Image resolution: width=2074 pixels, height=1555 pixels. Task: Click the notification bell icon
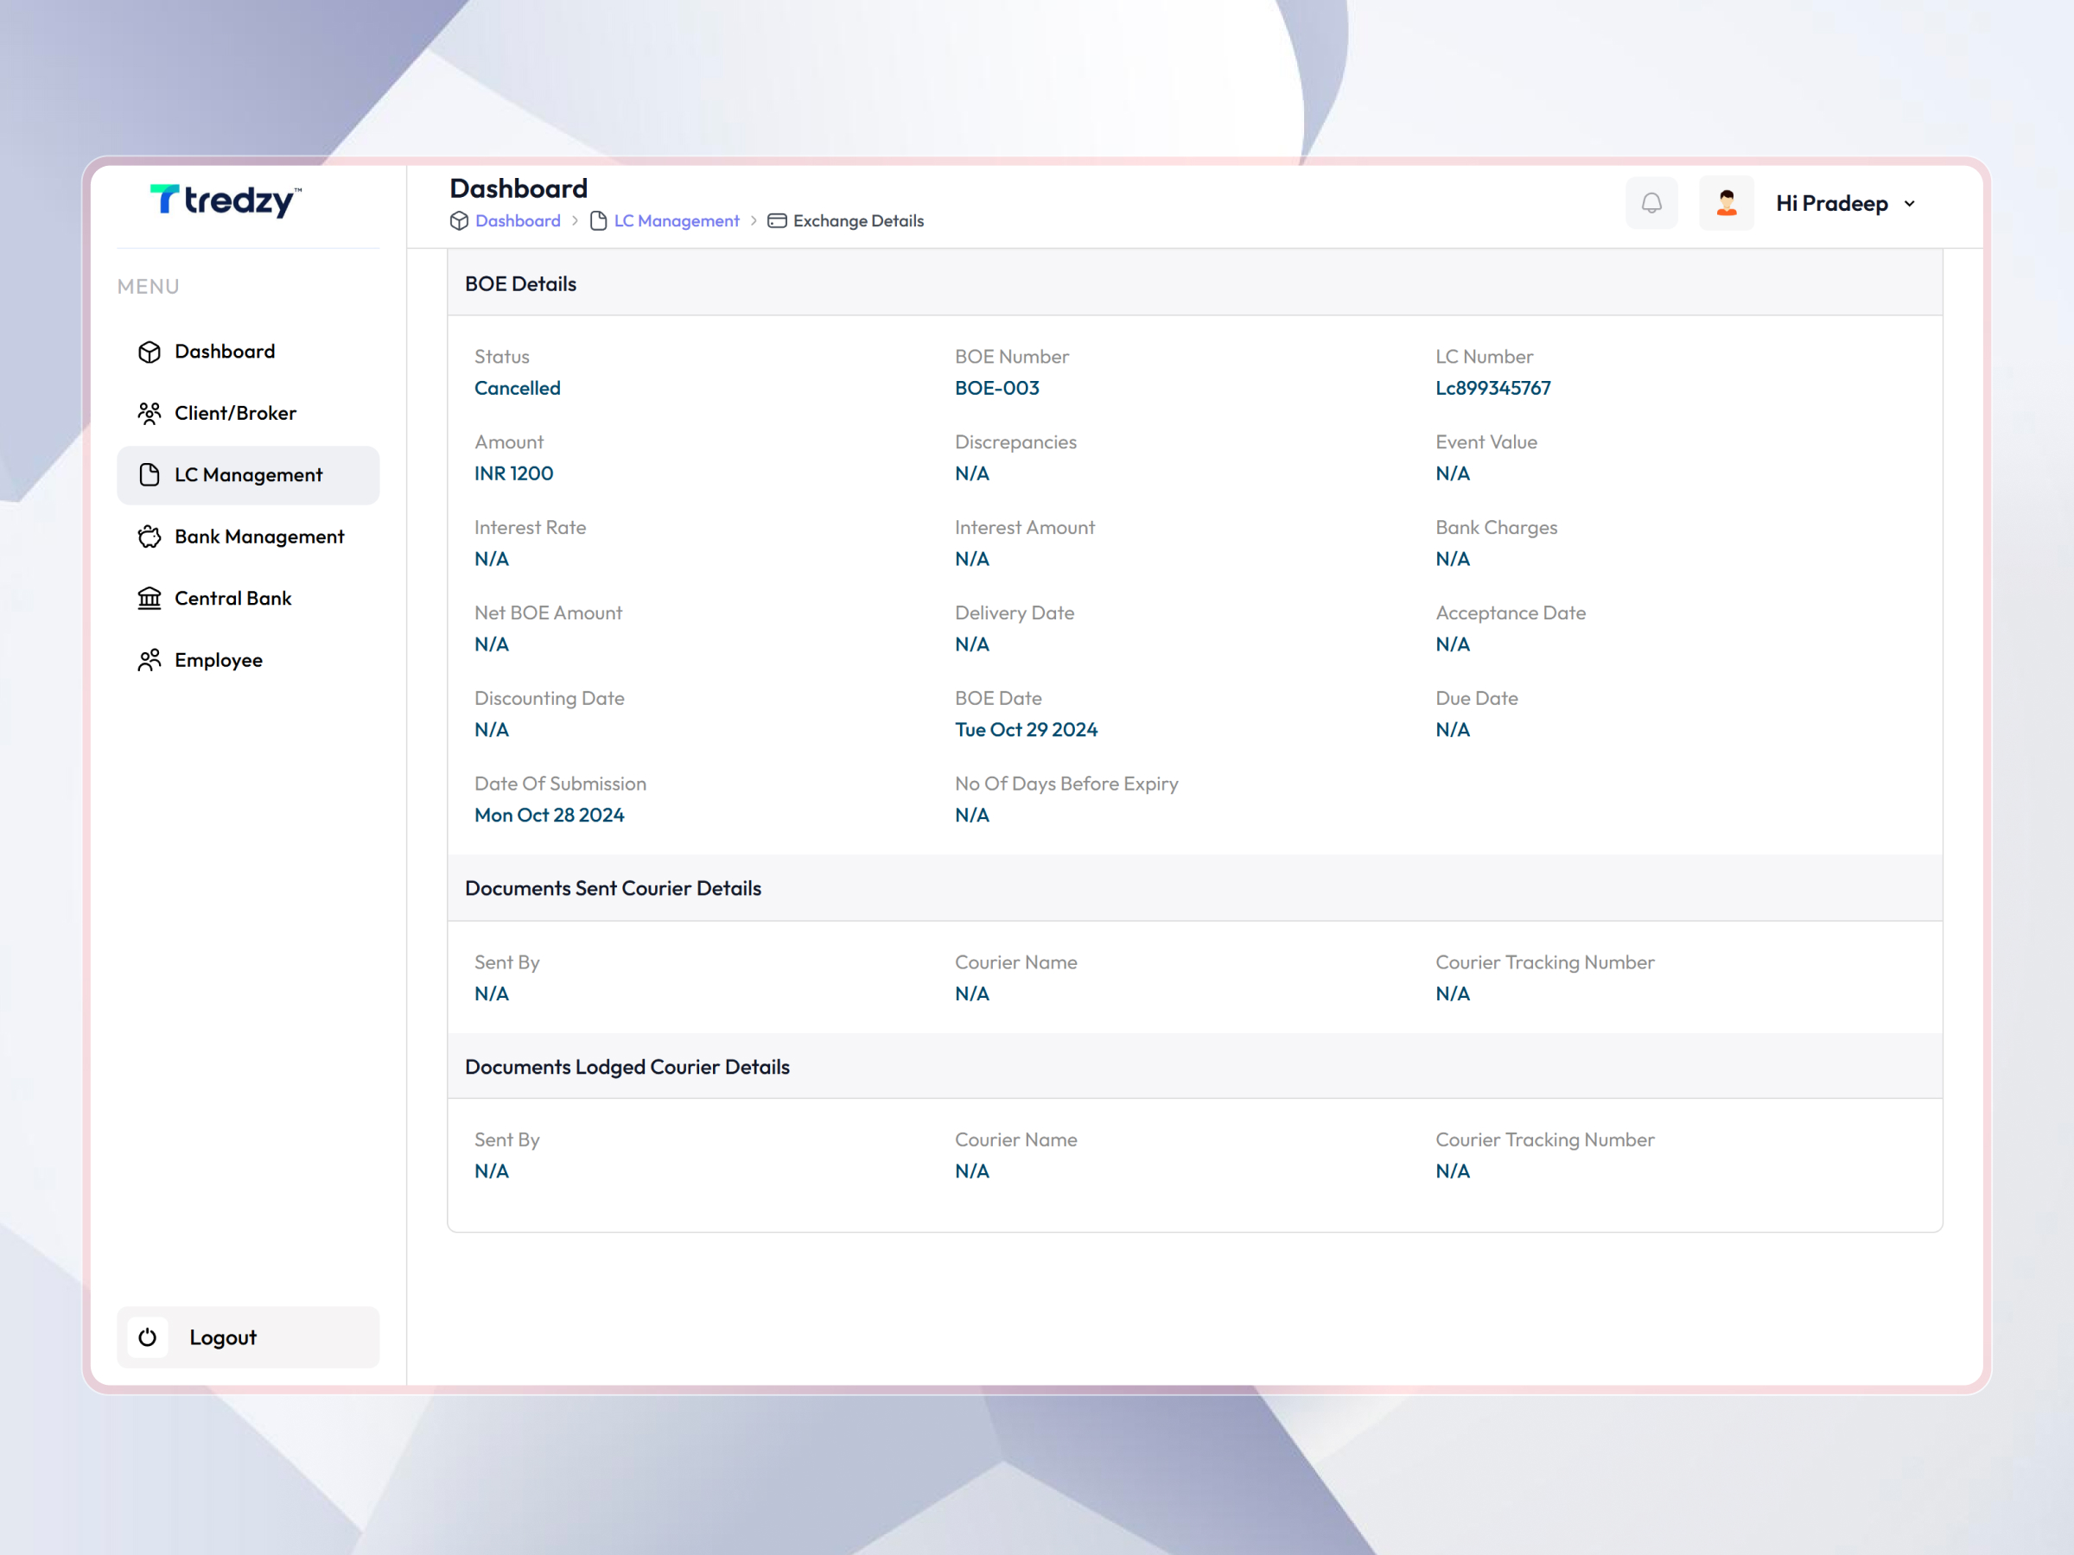(1652, 202)
